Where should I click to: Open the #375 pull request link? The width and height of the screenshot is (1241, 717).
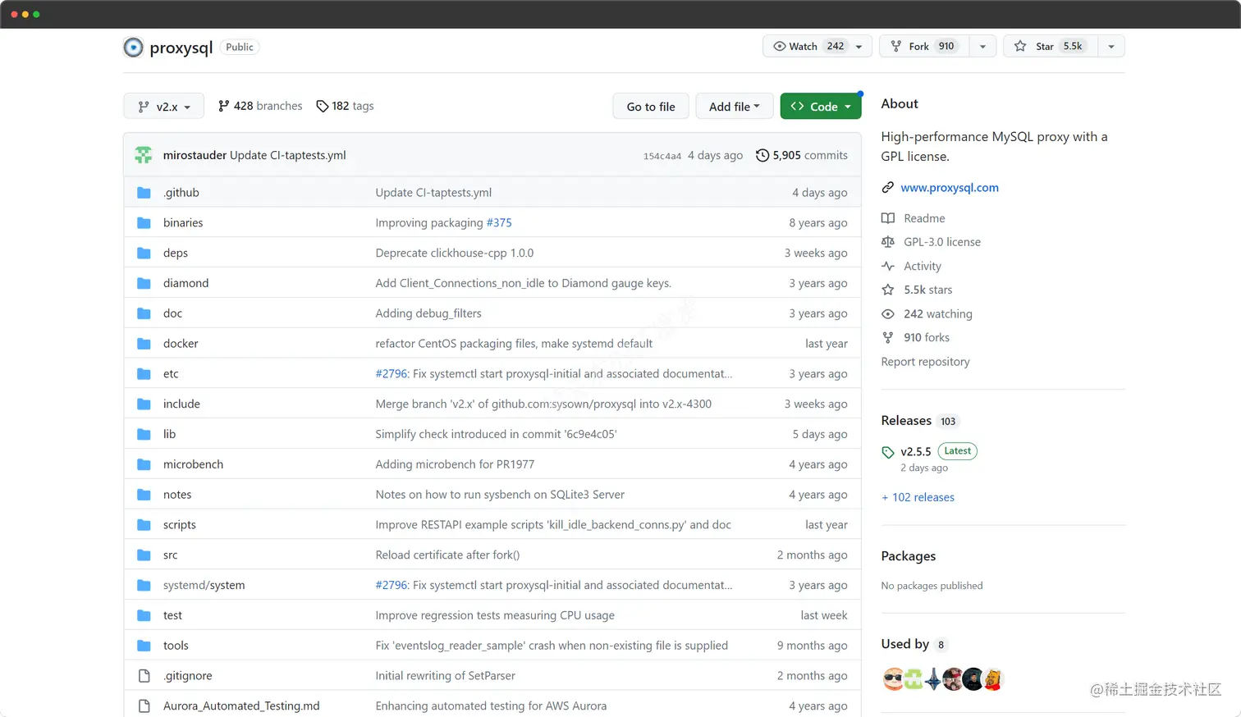[499, 223]
